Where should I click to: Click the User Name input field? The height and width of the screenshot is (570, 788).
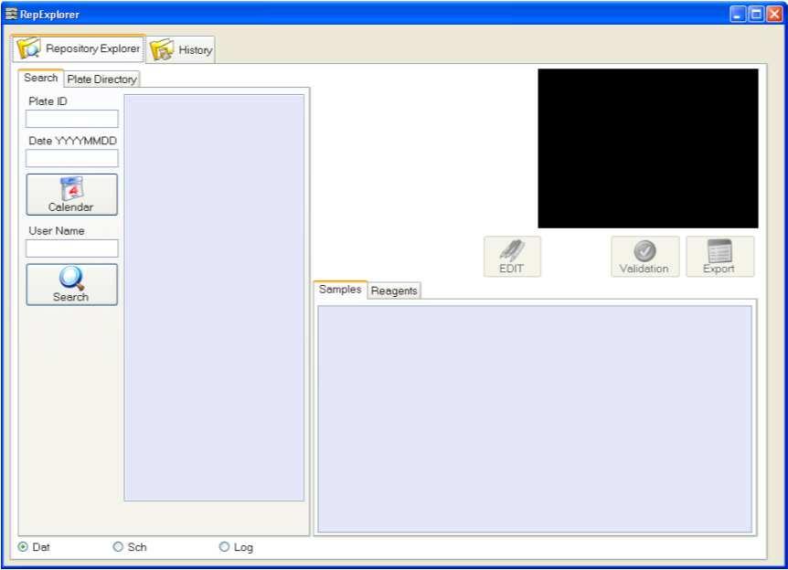tap(72, 248)
